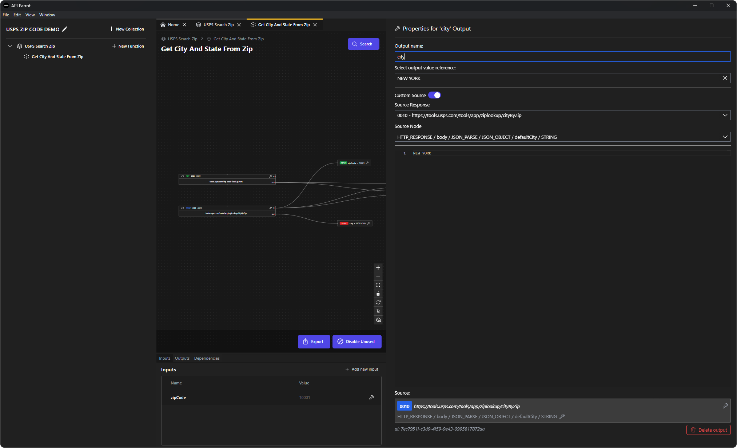Toggle edge visibility with the eye icon

pos(378,320)
